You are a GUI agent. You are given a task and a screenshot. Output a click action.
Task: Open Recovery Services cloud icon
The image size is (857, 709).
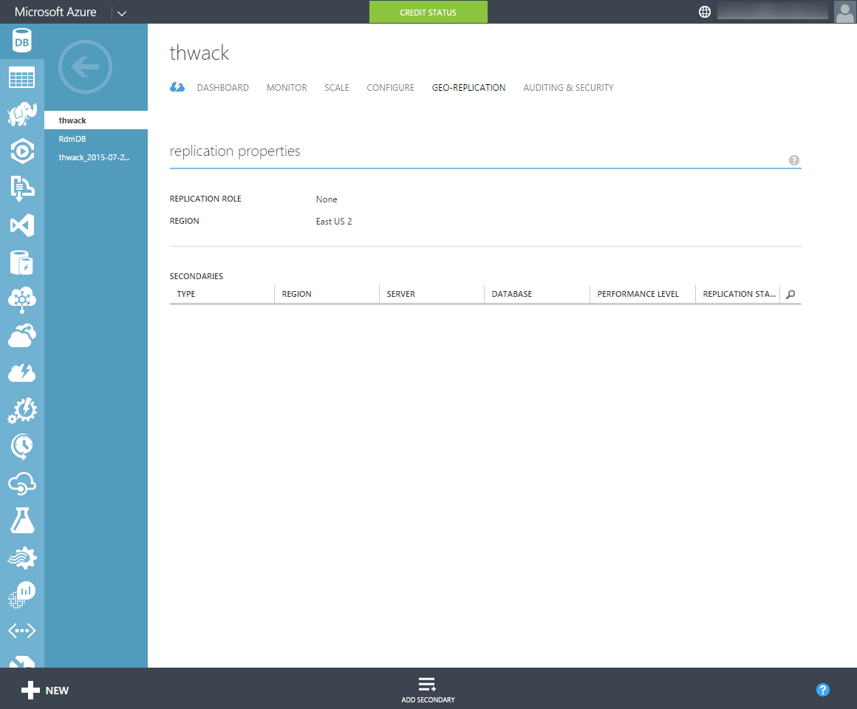(22, 335)
